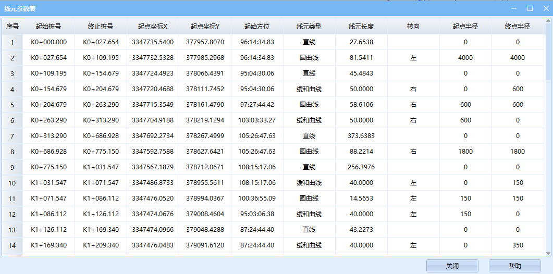Click the 转向 column header
The width and height of the screenshot is (553, 274).
pyautogui.click(x=413, y=27)
